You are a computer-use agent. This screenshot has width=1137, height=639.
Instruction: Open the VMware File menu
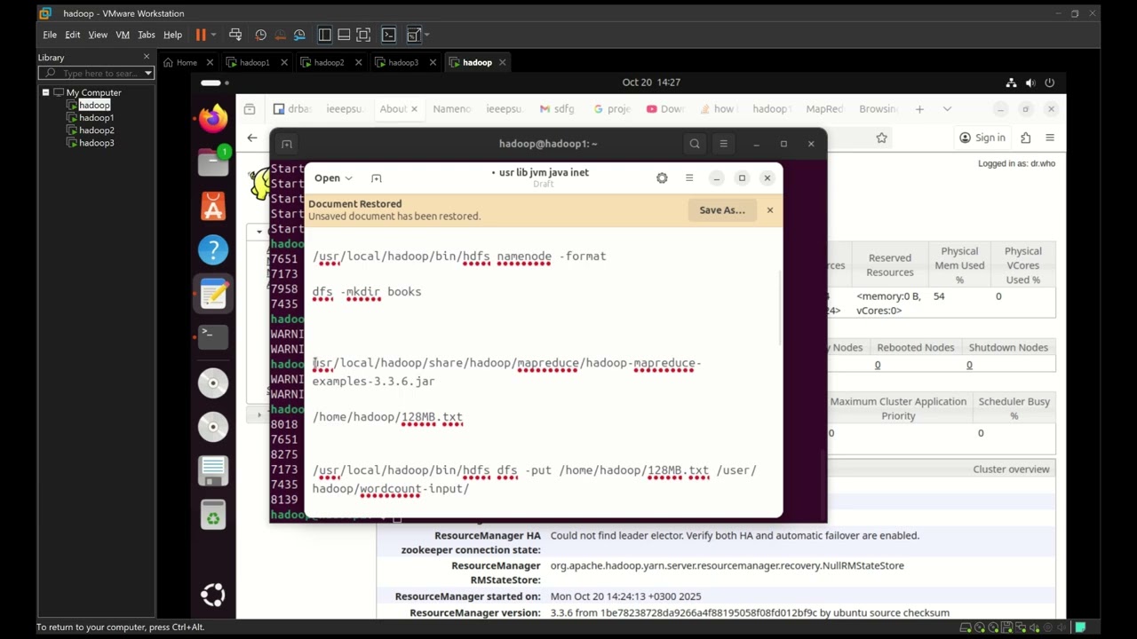click(50, 35)
